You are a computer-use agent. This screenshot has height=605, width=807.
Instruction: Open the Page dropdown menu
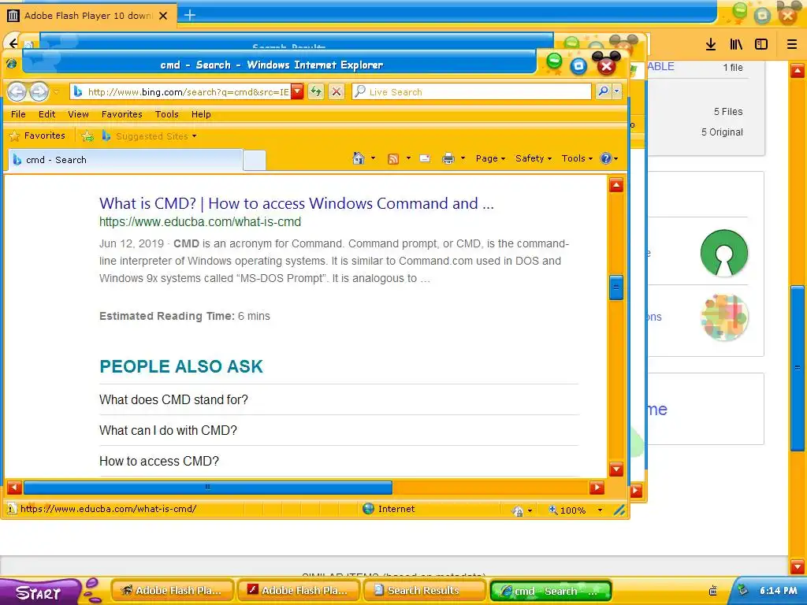pyautogui.click(x=490, y=158)
